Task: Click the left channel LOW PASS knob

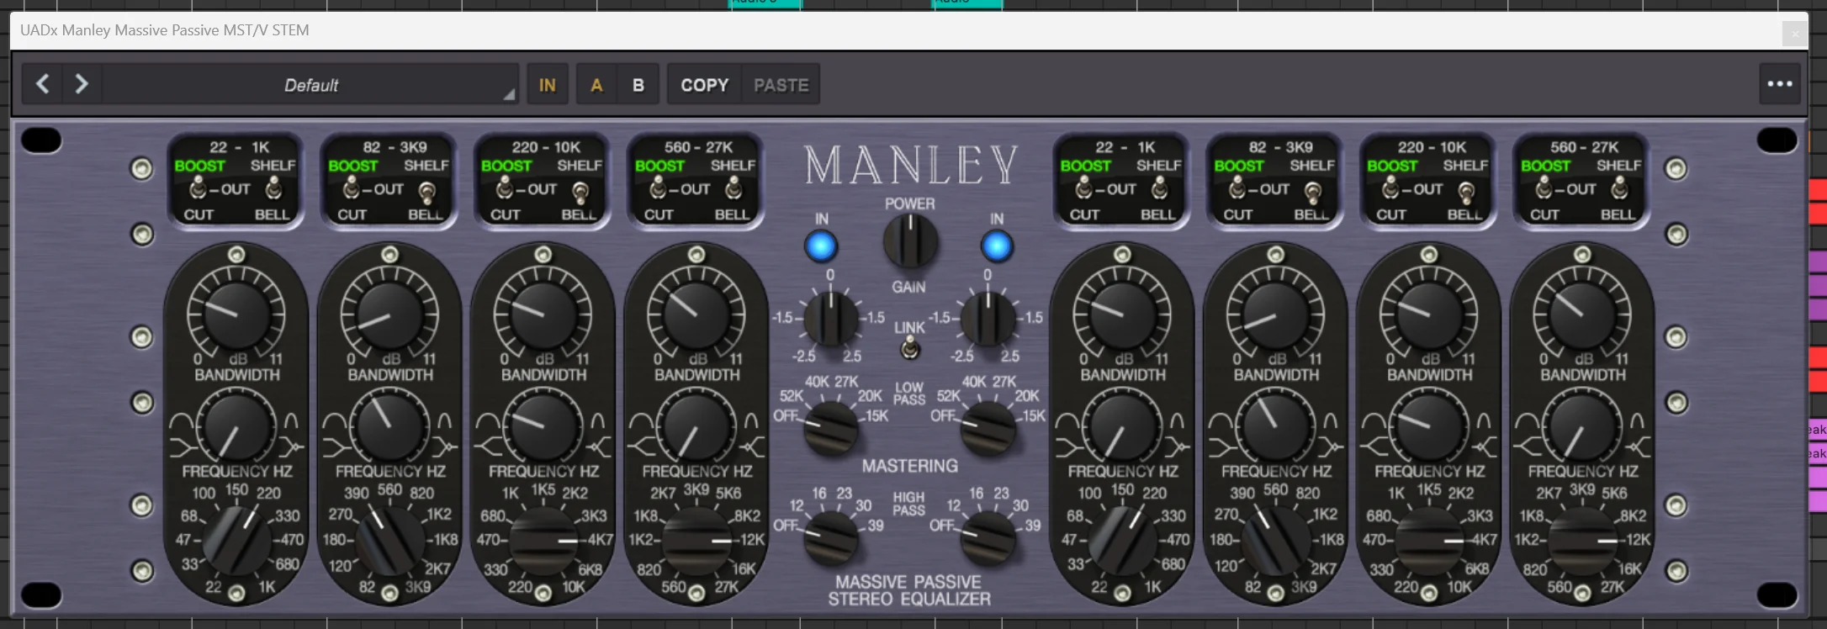Action: click(x=831, y=427)
